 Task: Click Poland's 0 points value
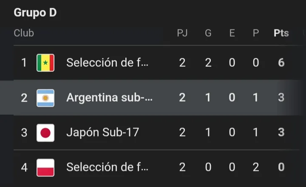(281, 167)
